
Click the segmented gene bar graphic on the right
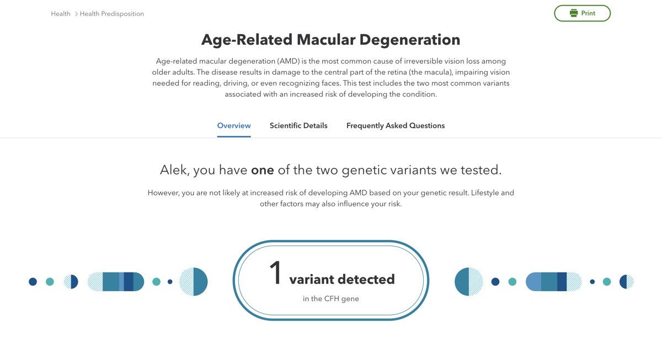point(553,281)
